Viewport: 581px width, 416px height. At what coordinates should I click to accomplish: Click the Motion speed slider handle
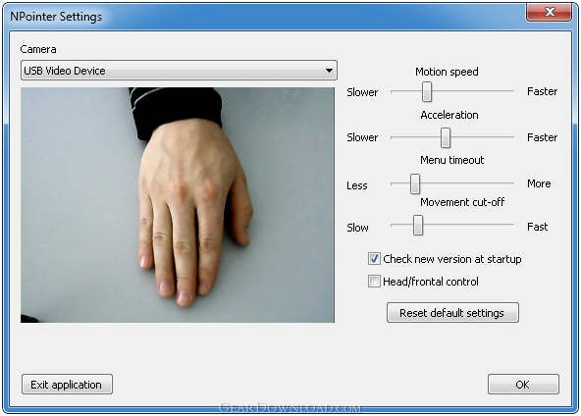[x=427, y=91]
